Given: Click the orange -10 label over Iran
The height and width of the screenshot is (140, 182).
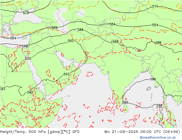Looking at the screenshot, I should [x=70, y=35].
